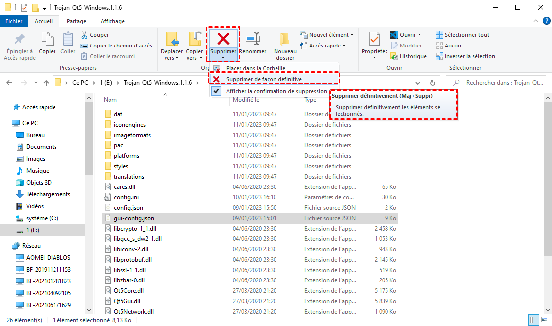
Task: Sort by the Modifié le column header
Action: pyautogui.click(x=246, y=100)
